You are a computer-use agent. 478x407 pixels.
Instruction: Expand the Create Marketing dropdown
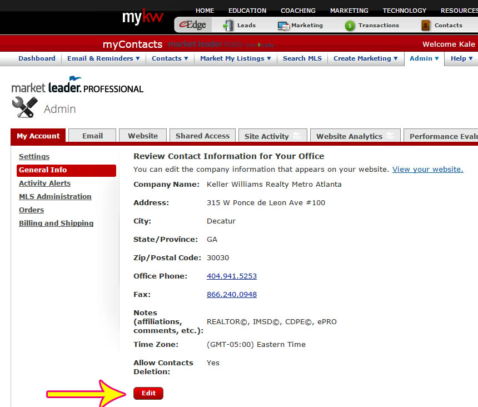[366, 58]
